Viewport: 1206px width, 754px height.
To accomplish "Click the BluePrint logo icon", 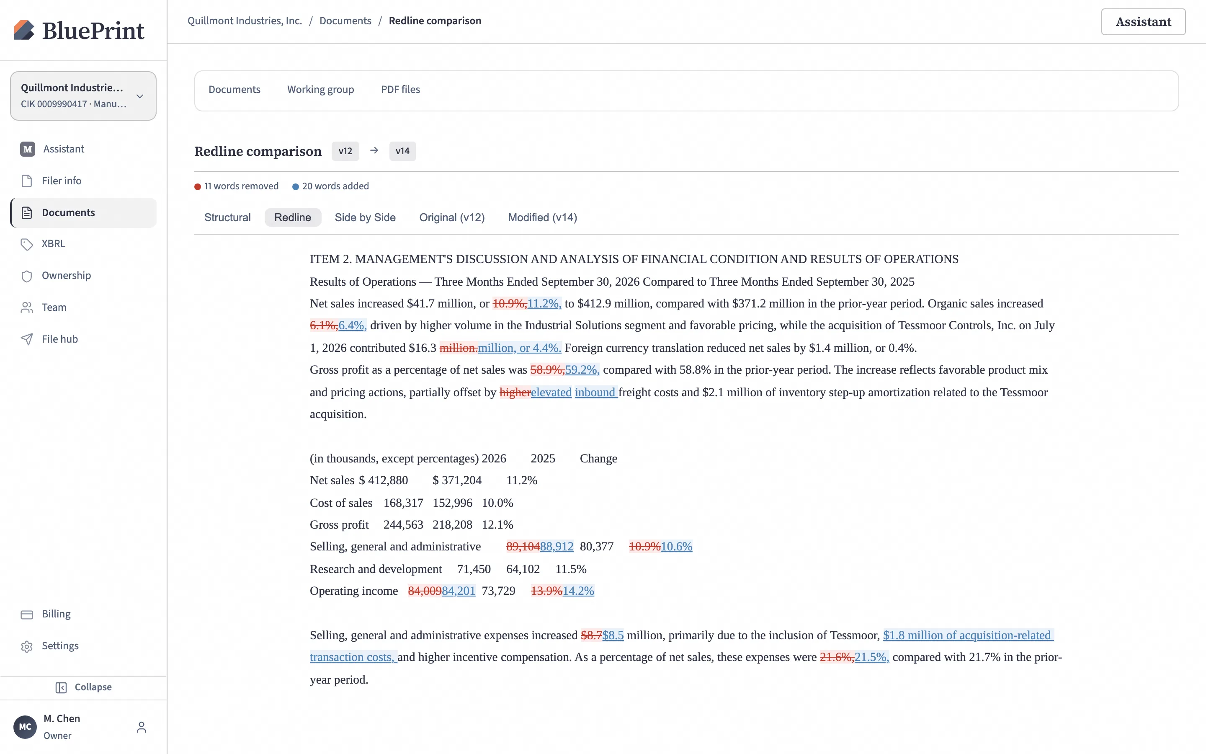I will pyautogui.click(x=24, y=30).
